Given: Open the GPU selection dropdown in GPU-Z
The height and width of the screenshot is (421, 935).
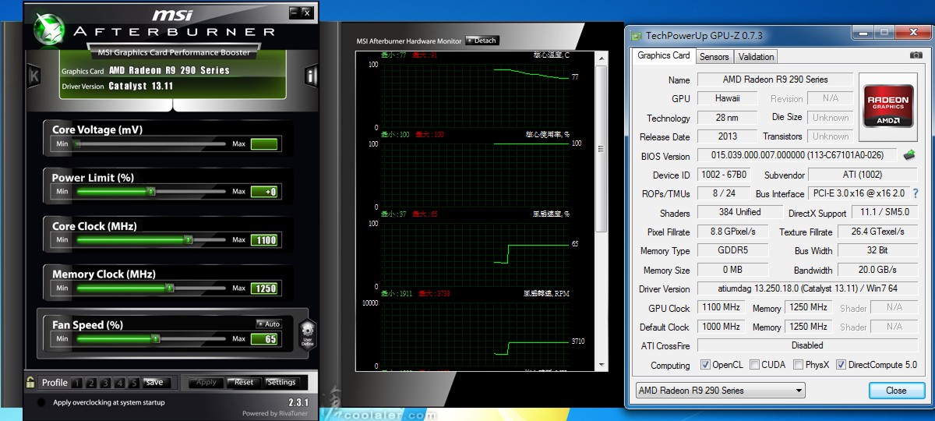Looking at the screenshot, I should [x=720, y=391].
